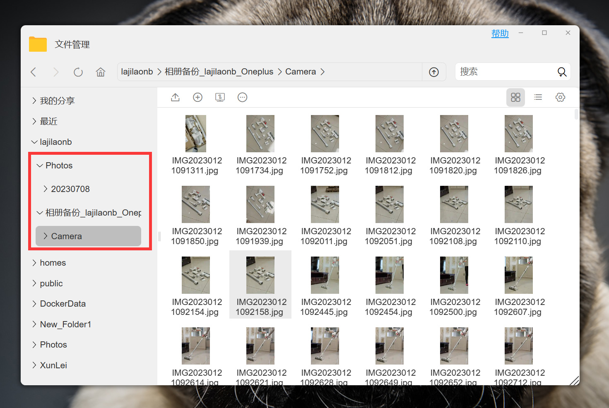
Task: Switch to list view
Action: (x=538, y=97)
